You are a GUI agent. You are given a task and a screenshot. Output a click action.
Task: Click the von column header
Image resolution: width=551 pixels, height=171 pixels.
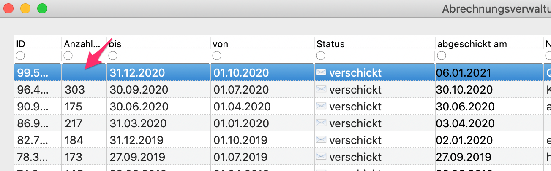pos(220,44)
